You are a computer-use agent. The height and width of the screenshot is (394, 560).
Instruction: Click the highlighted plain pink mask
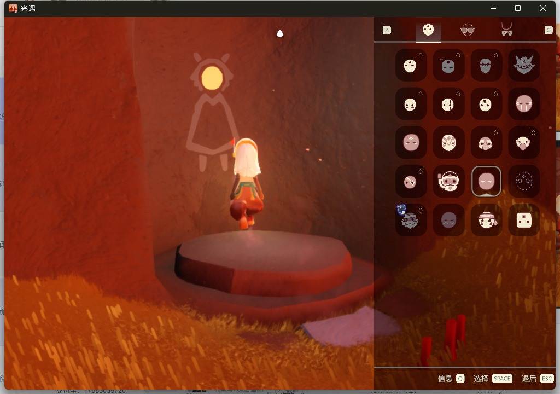(486, 181)
